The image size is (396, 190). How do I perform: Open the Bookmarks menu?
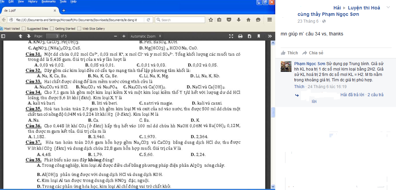pos(48,1)
